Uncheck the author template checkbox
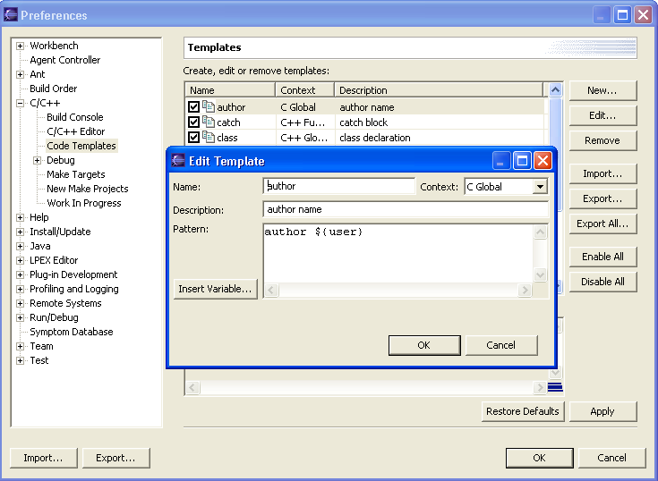Image resolution: width=658 pixels, height=481 pixels. [193, 107]
